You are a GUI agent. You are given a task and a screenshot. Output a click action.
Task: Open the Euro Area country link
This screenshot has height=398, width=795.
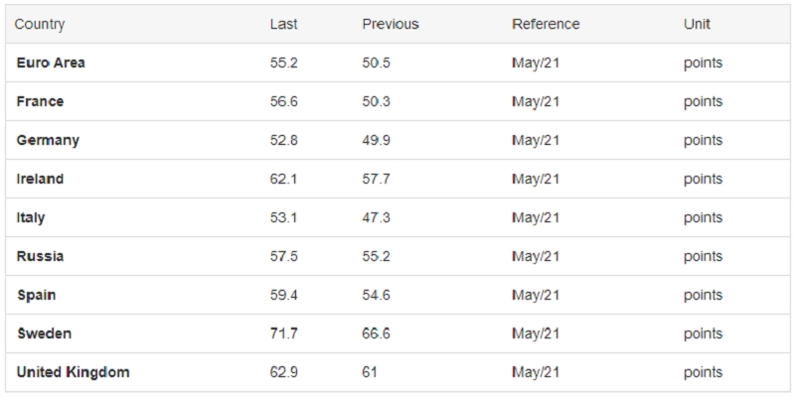(x=51, y=63)
